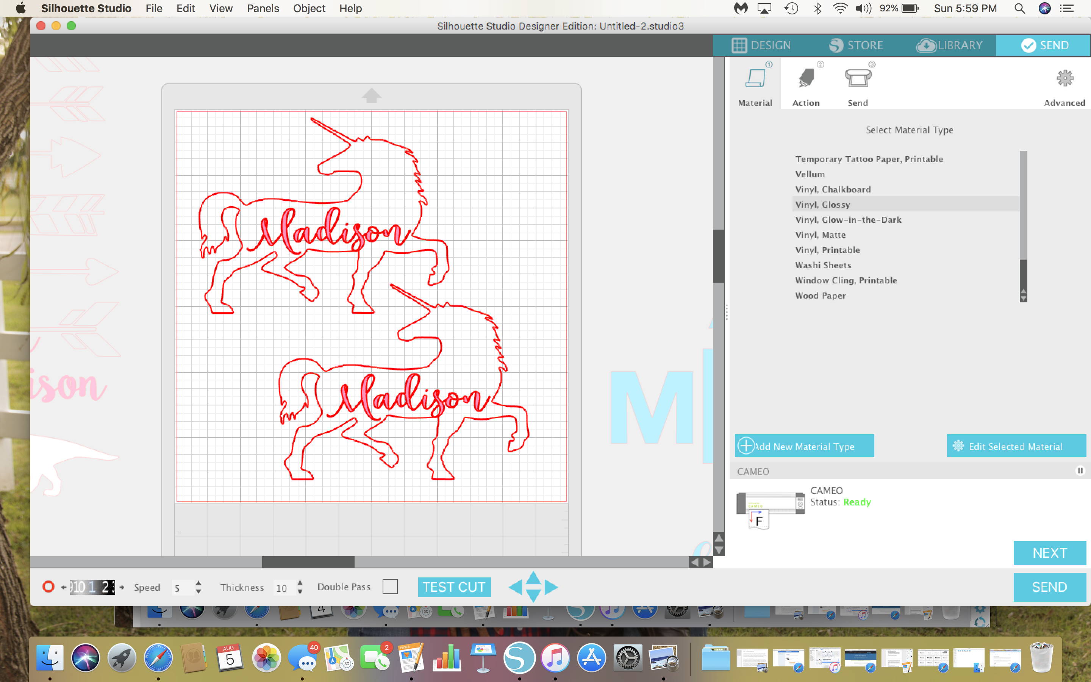The width and height of the screenshot is (1091, 682).
Task: Increase blade depth with right arrow
Action: [122, 587]
